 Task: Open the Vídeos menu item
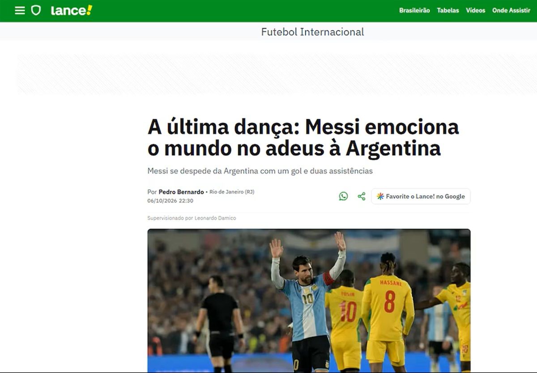tap(476, 10)
